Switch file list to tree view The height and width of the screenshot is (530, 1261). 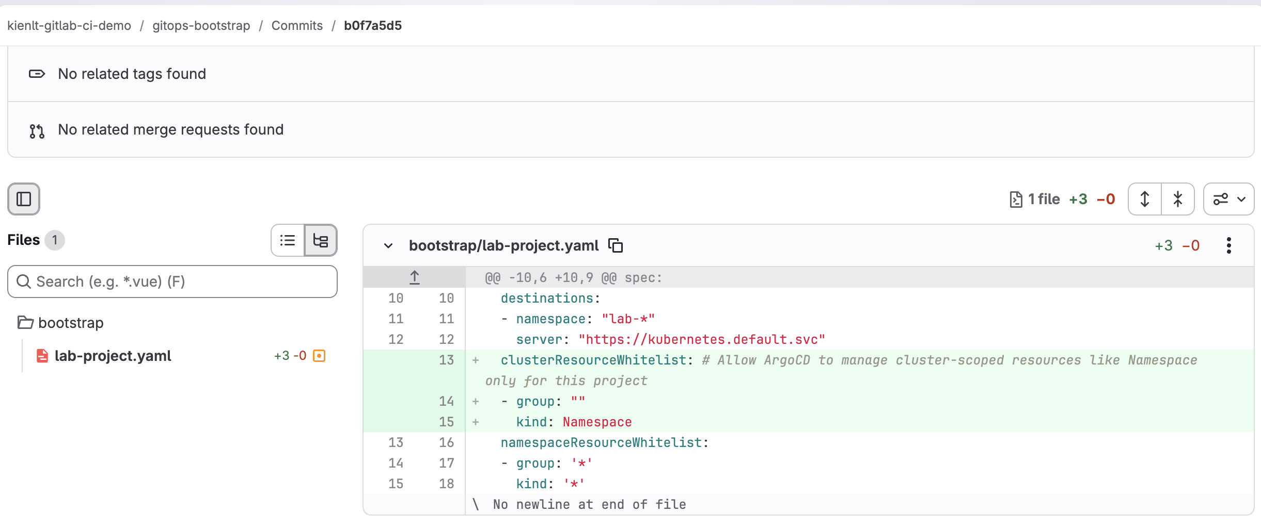click(321, 240)
